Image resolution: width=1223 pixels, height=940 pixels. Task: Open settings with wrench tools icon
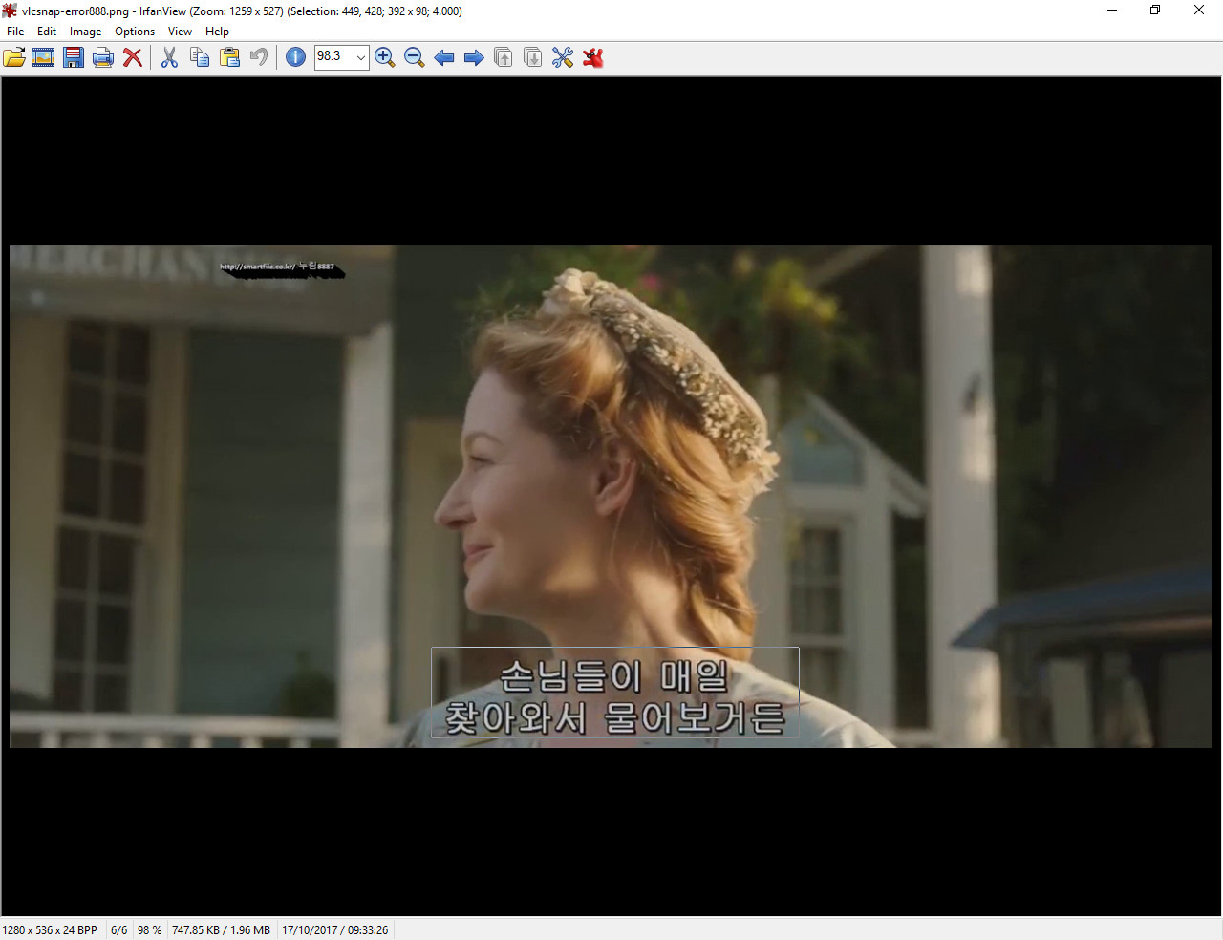tap(563, 57)
